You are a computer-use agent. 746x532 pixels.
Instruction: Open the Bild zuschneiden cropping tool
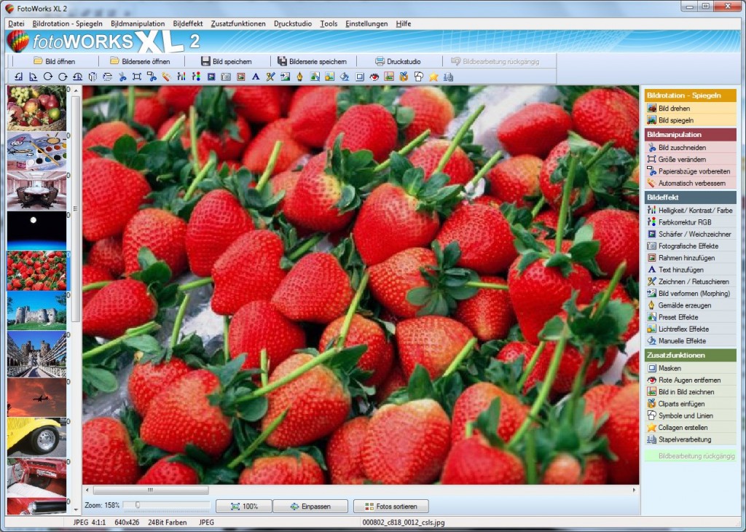[x=678, y=146]
